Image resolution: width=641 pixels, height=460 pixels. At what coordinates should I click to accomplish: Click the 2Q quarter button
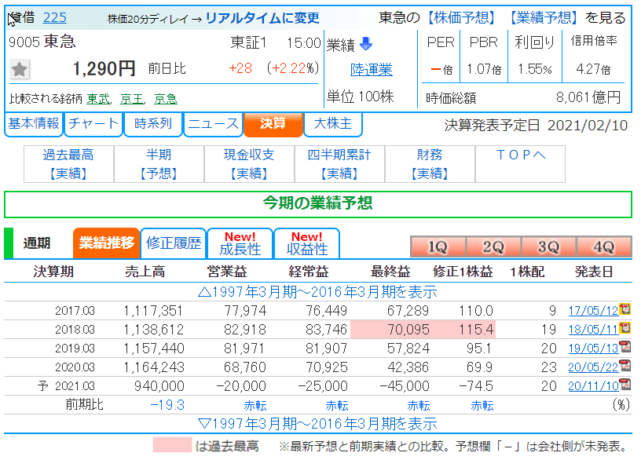pyautogui.click(x=493, y=246)
